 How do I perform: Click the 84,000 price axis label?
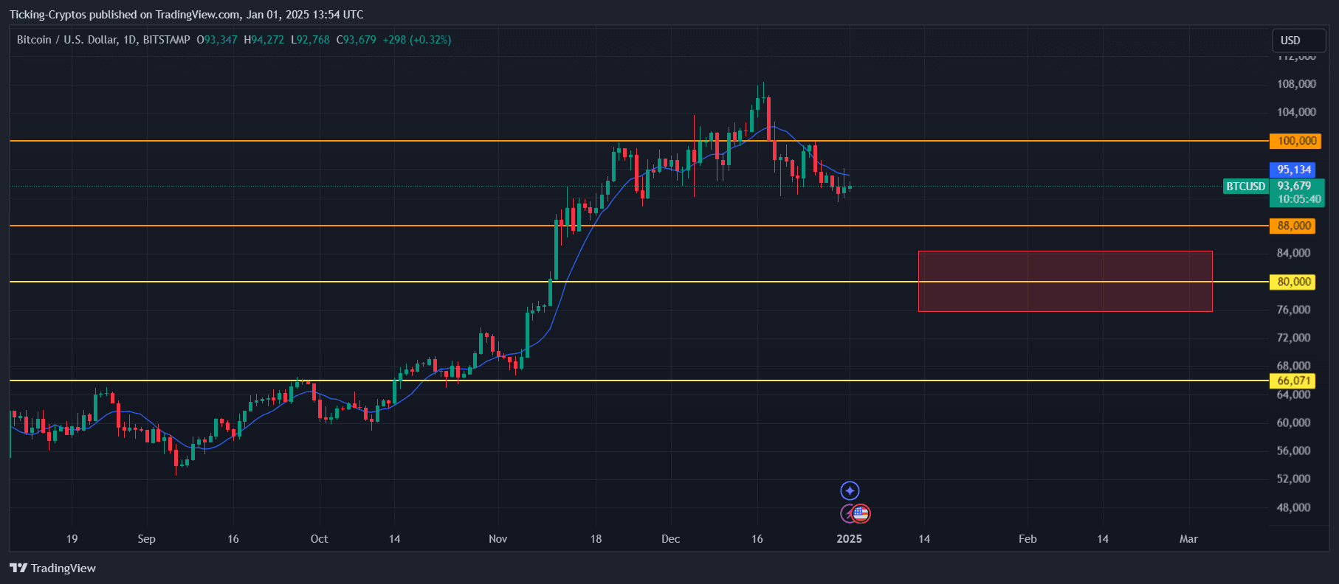click(x=1294, y=253)
